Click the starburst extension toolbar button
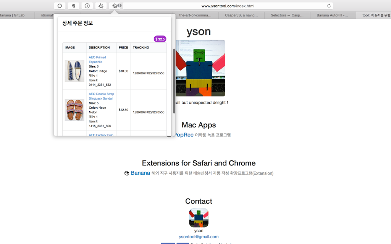 click(x=101, y=6)
